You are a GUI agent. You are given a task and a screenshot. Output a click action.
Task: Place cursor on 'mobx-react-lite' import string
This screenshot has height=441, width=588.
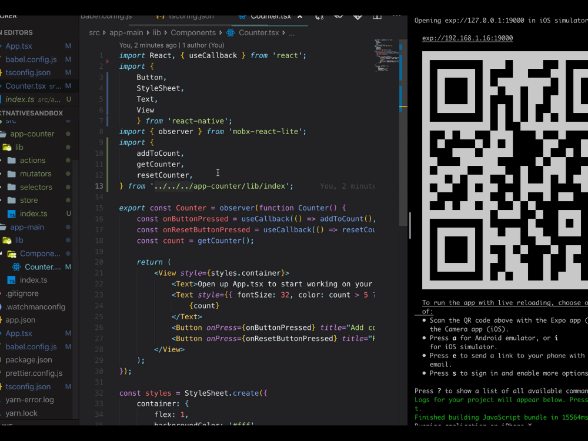point(267,132)
